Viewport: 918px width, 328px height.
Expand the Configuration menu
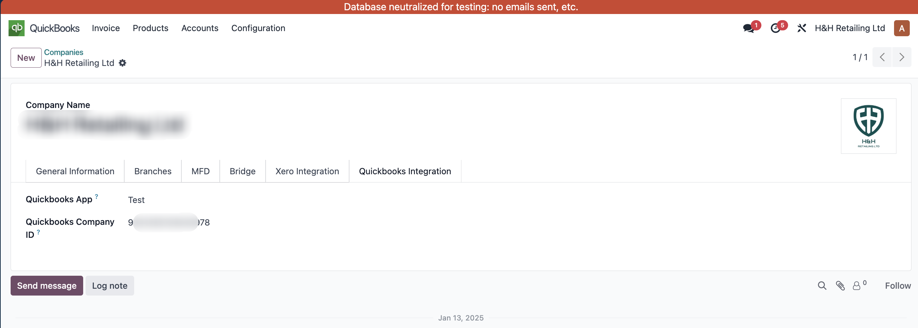coord(258,28)
